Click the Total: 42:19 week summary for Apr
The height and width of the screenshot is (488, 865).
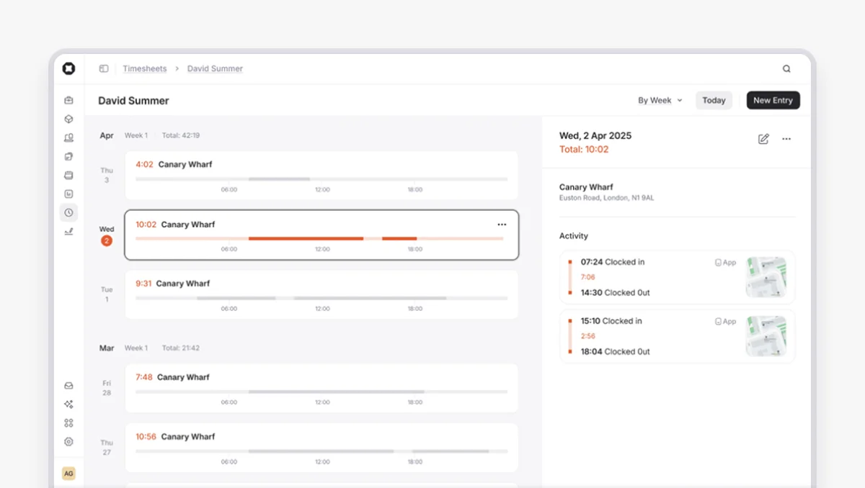pyautogui.click(x=181, y=135)
